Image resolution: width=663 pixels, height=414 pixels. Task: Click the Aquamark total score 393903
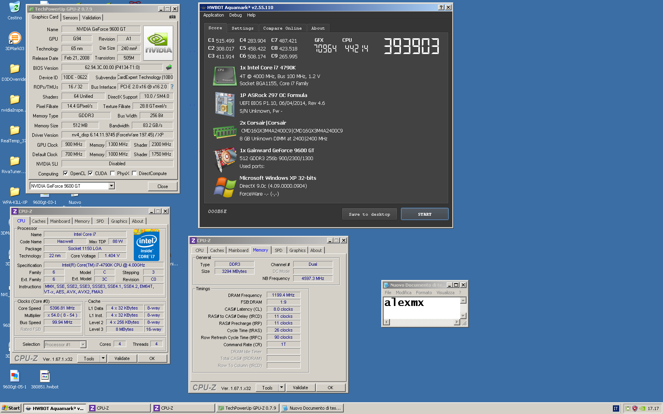point(411,46)
